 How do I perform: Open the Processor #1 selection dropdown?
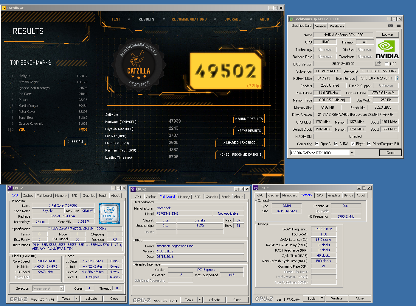61,288
